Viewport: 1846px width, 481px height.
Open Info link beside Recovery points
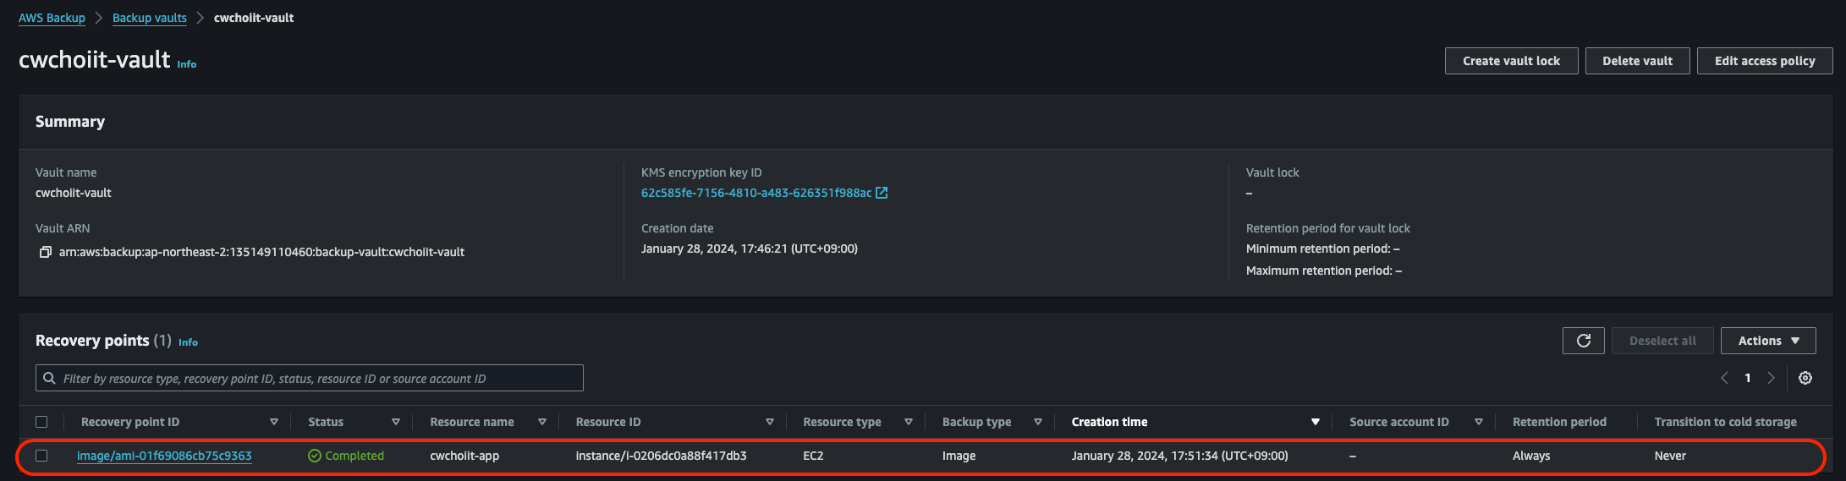coord(188,342)
